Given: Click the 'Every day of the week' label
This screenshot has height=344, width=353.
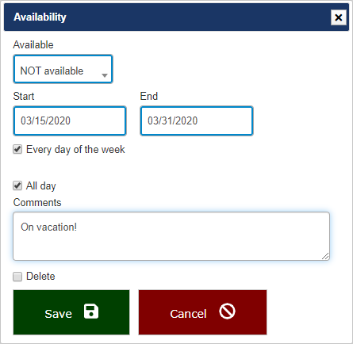Looking at the screenshot, I should (75, 150).
